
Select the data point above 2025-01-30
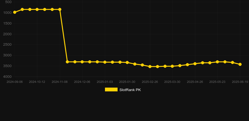coord(127,62)
